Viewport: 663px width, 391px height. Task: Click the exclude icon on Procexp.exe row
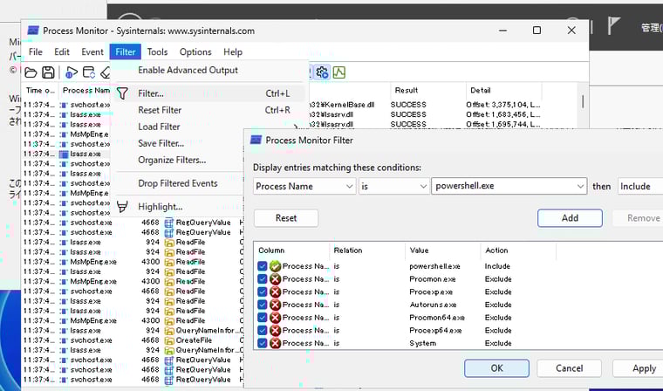click(276, 292)
